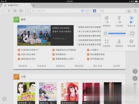Viewport: 139px width, 104px height.
Task: Open the novel cover with red-veiled bride
Action: 69,93
